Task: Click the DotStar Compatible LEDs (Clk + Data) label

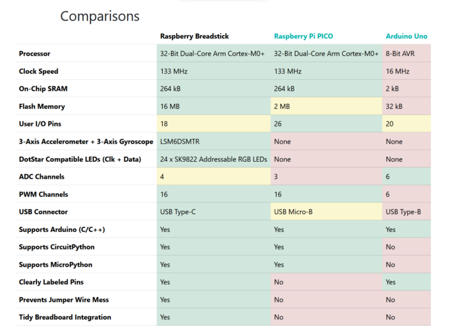Action: pyautogui.click(x=80, y=159)
